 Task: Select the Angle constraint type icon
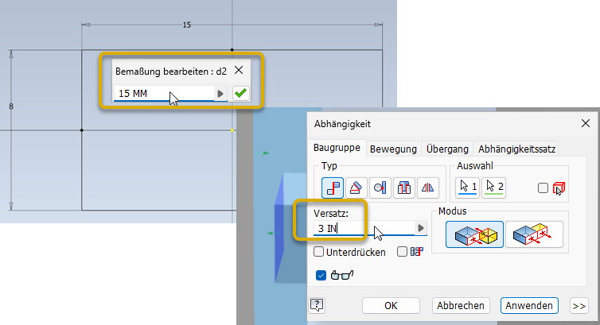(x=356, y=188)
